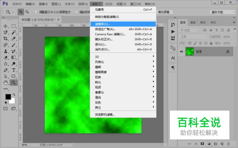238x148 pixels.
Task: Select the Clone Stamp tool
Action: click(x=6, y=51)
